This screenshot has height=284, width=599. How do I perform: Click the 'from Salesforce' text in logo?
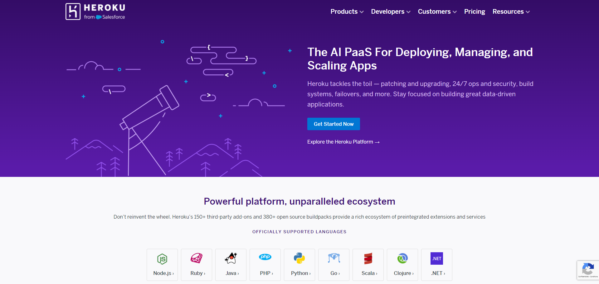105,17
